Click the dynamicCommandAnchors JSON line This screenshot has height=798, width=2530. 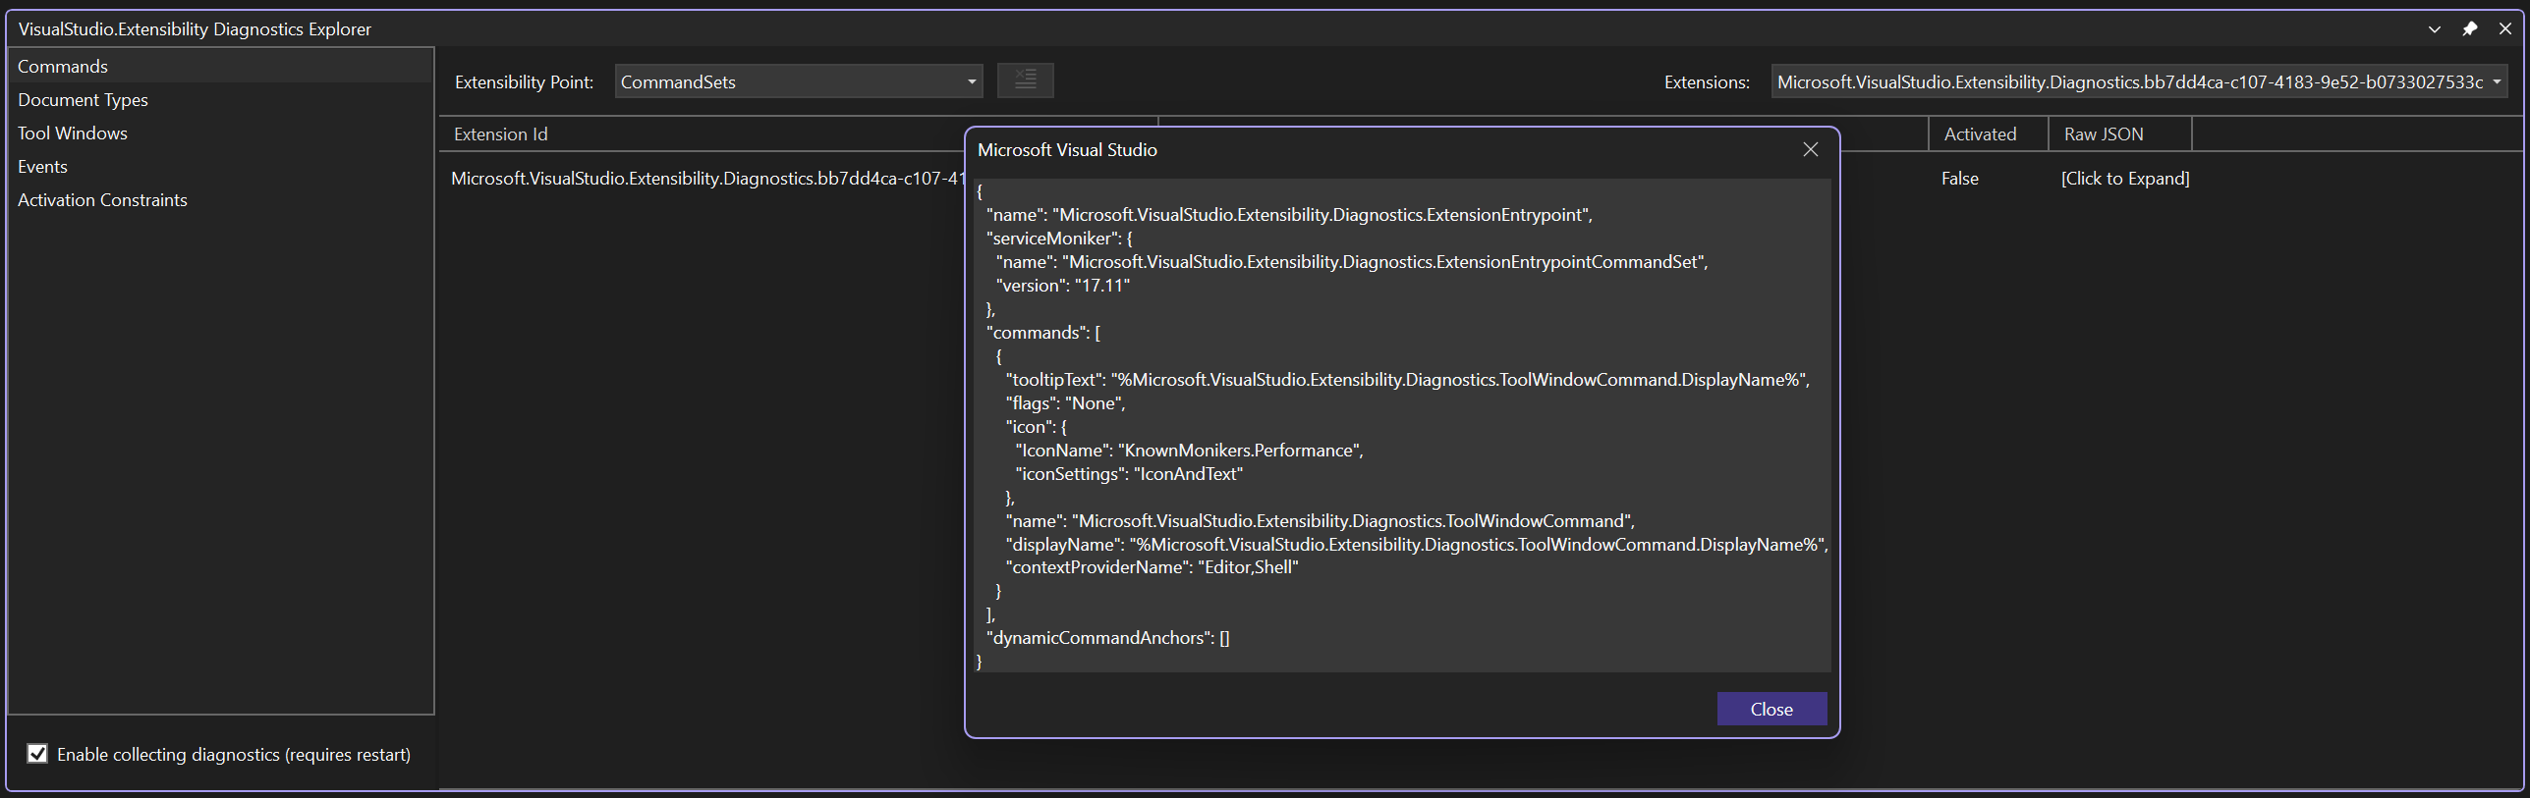(x=1107, y=637)
